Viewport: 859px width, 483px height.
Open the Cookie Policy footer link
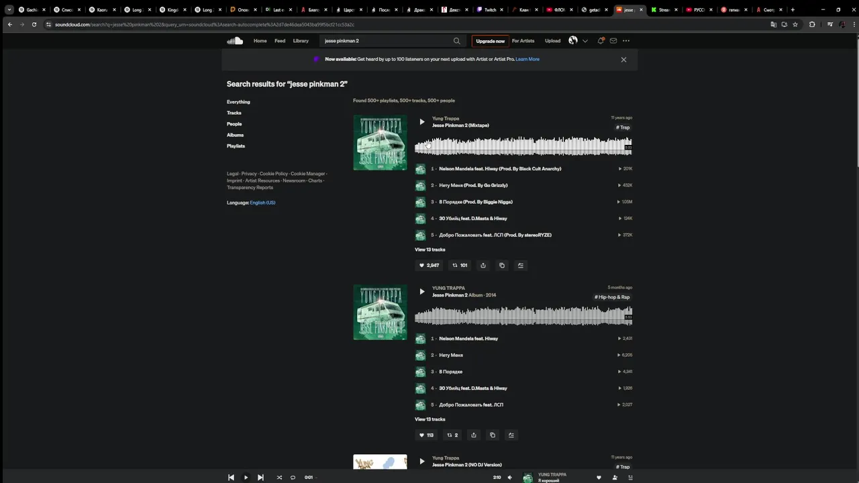point(274,174)
